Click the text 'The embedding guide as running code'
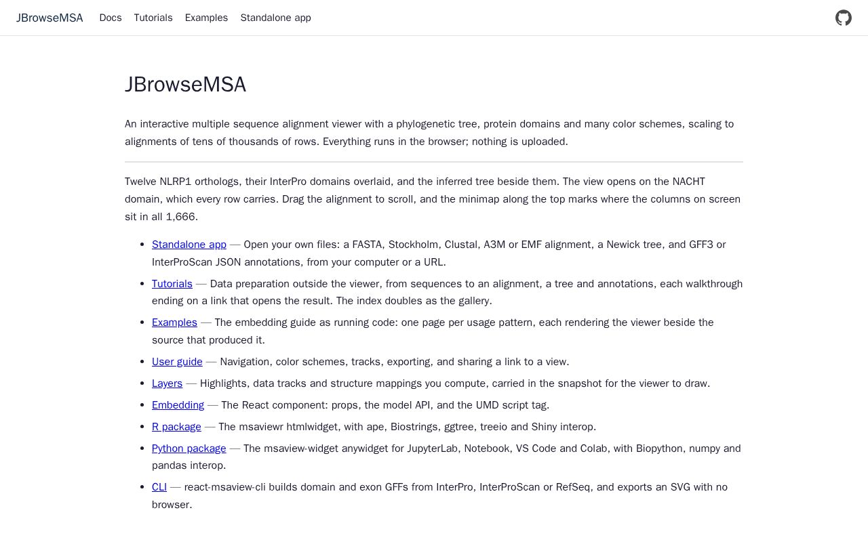The width and height of the screenshot is (868, 542). point(306,322)
